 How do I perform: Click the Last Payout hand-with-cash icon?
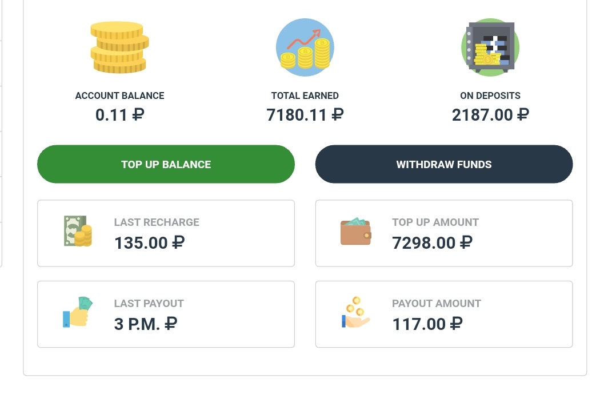tap(78, 312)
